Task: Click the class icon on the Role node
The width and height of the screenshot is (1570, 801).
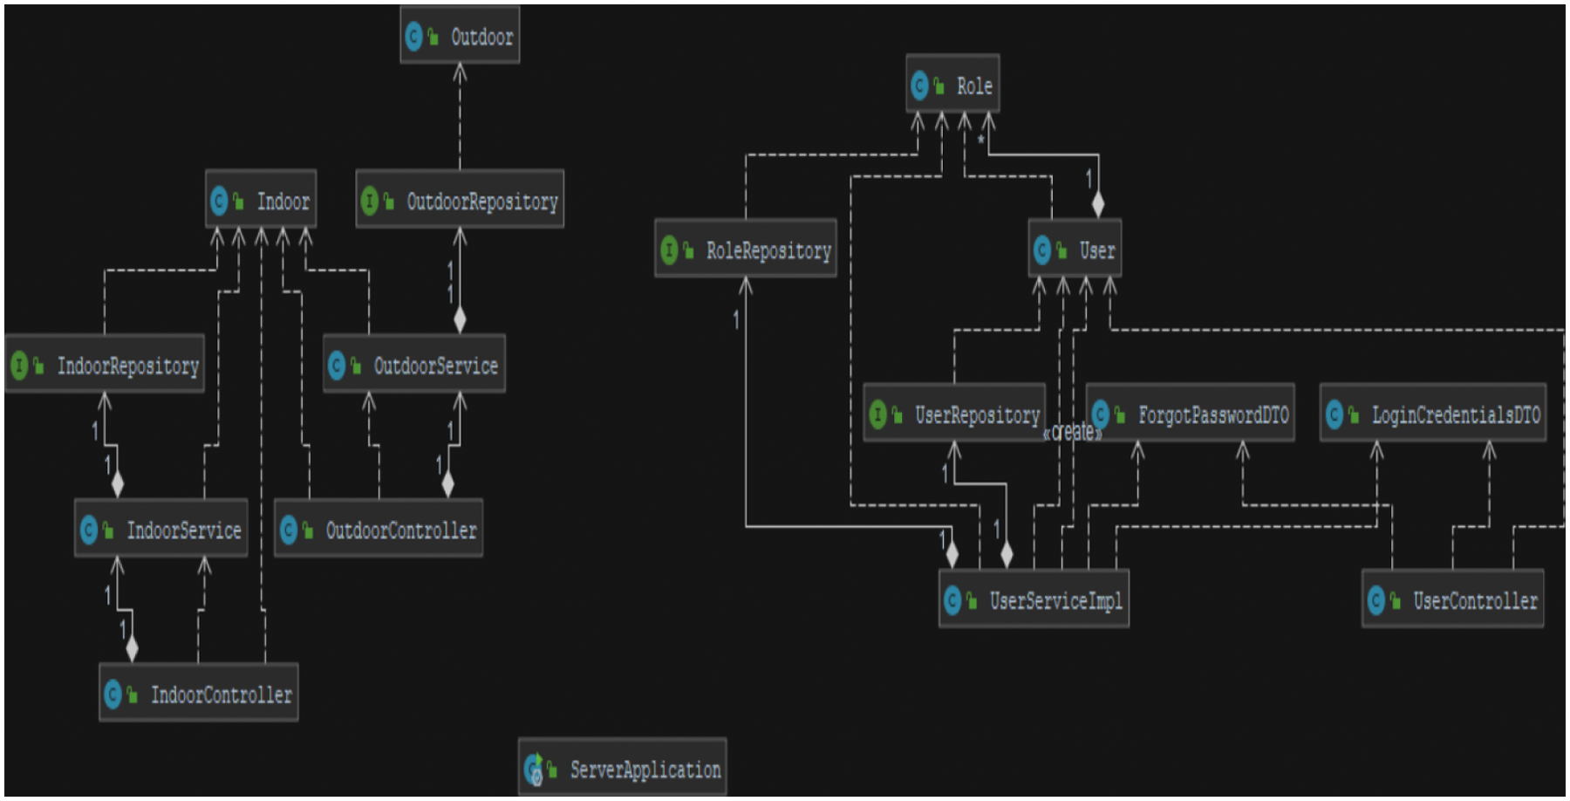Action: point(919,86)
